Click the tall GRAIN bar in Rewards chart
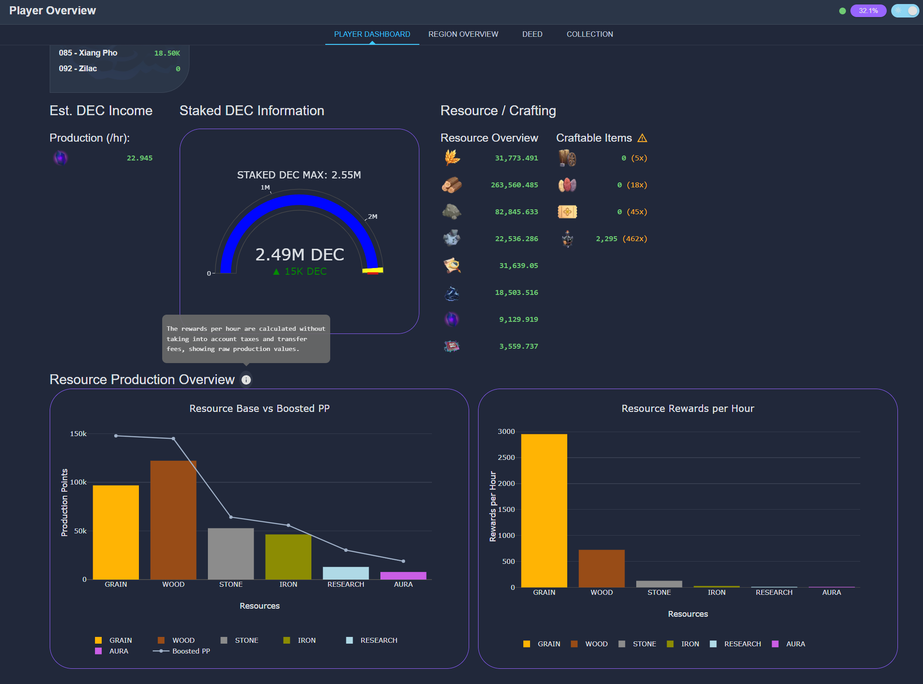This screenshot has width=923, height=684. pyautogui.click(x=544, y=510)
